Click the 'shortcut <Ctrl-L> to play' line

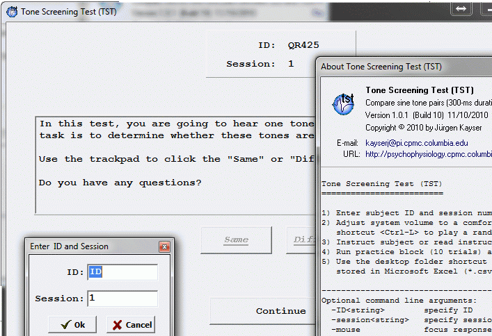(414, 233)
